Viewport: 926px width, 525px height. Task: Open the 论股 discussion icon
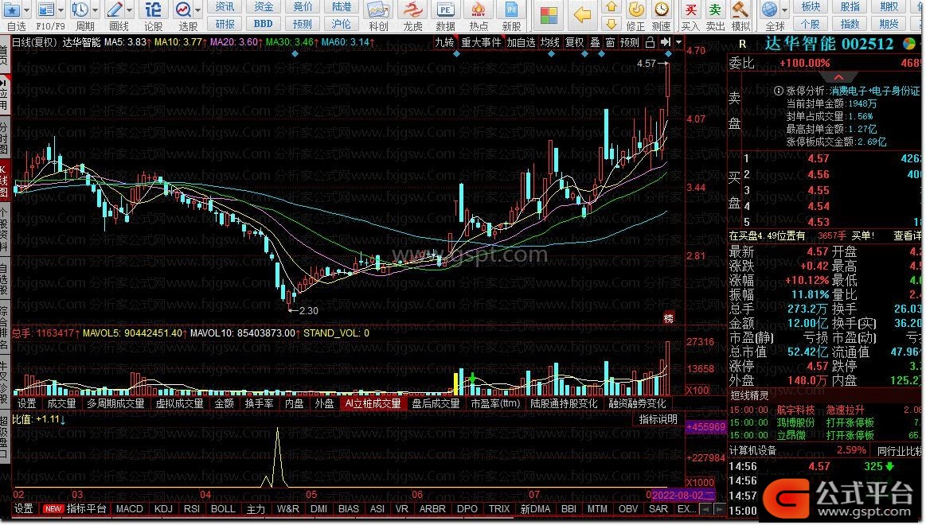point(153,10)
